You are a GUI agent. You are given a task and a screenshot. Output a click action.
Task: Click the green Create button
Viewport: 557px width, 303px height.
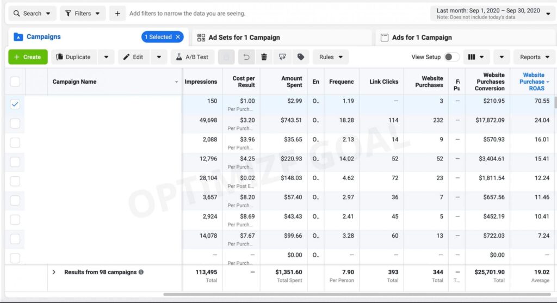(28, 57)
